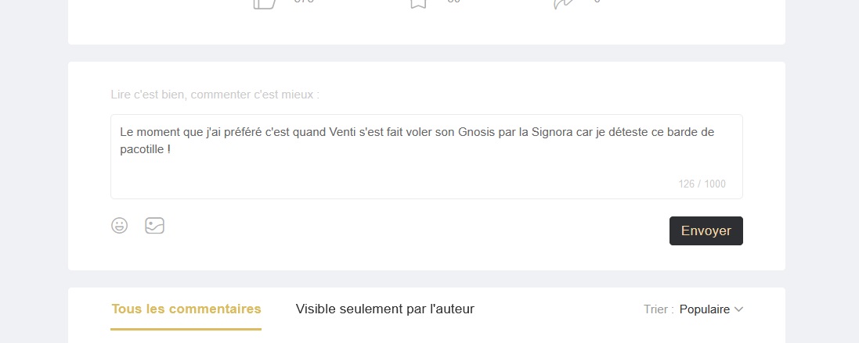Place cursor after the word pacotille
The image size is (859, 343).
(163, 149)
